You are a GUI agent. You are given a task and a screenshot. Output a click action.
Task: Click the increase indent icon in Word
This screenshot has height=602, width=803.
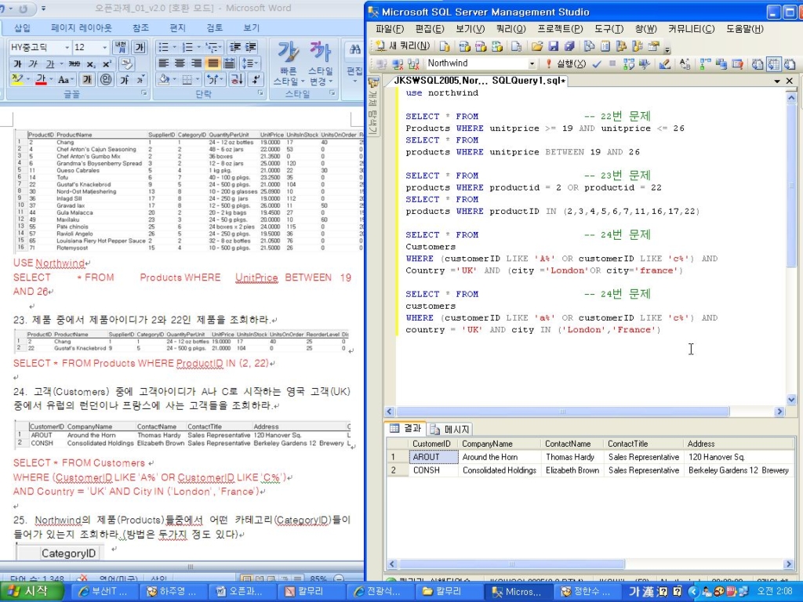click(250, 48)
